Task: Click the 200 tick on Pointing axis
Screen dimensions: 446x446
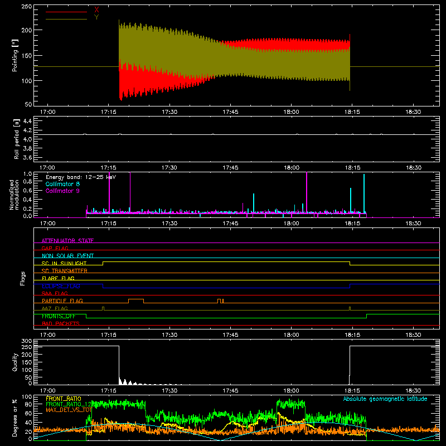Action: [x=26, y=30]
